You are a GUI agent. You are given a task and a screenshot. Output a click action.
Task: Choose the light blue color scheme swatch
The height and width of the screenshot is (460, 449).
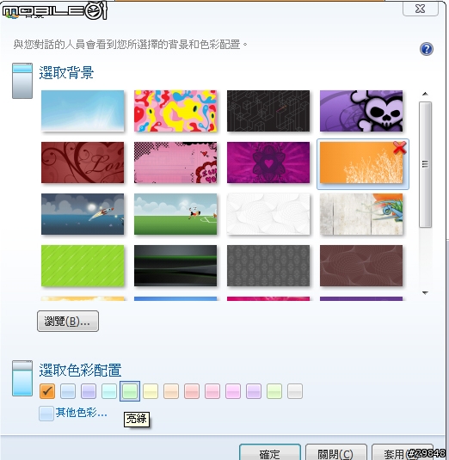tap(68, 391)
